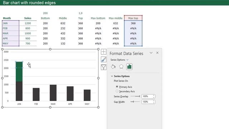Select the cell with sales value 800
The image size is (229, 129).
[28, 28]
